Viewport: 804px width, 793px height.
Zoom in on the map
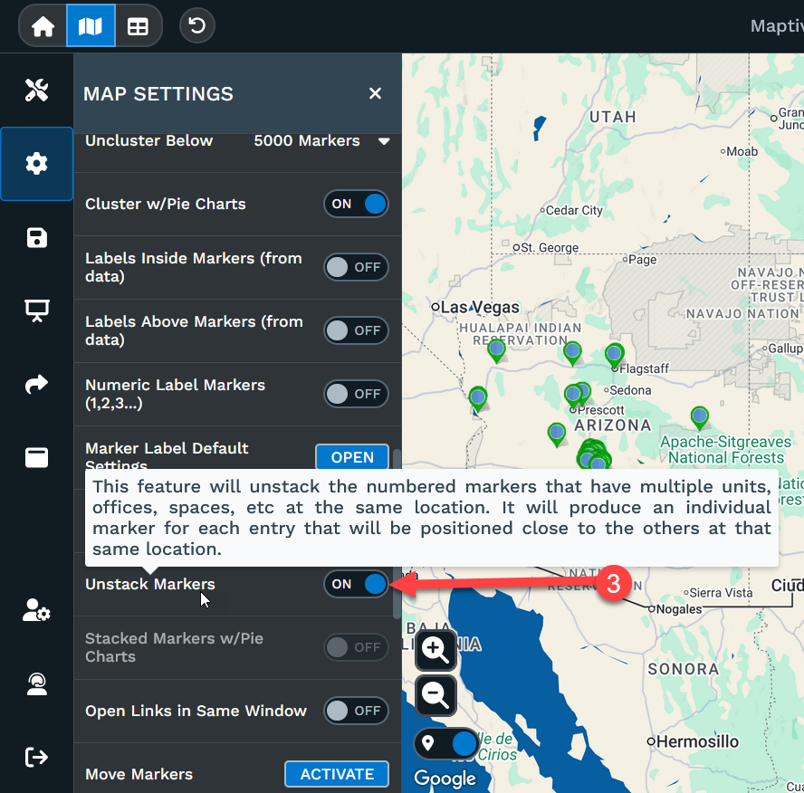[x=435, y=650]
